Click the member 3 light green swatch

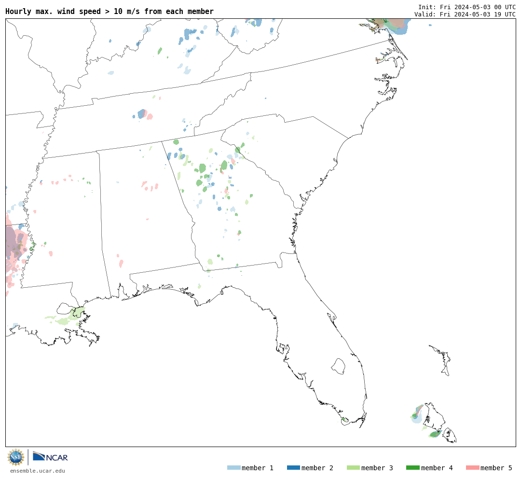click(353, 468)
